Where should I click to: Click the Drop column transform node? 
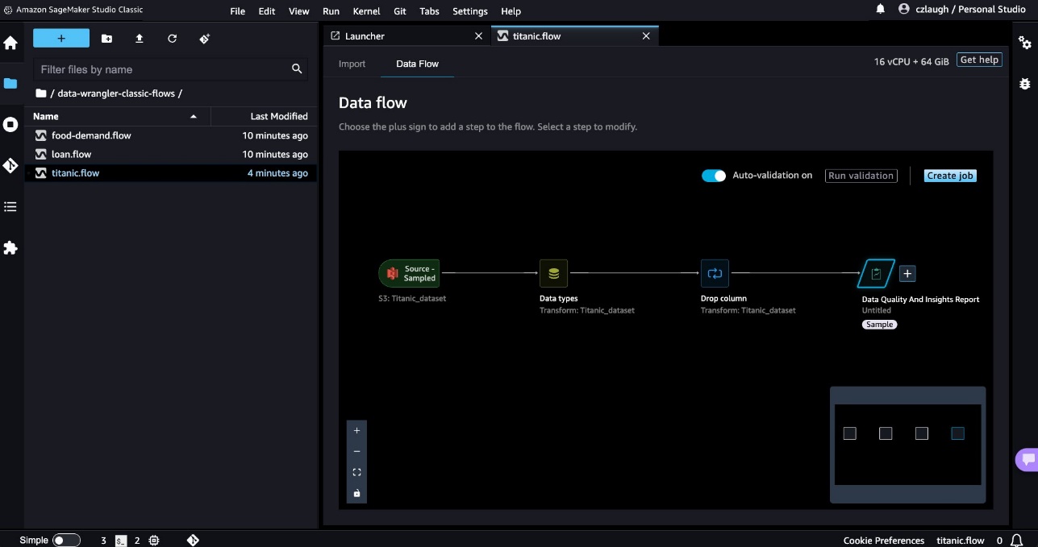coord(715,274)
